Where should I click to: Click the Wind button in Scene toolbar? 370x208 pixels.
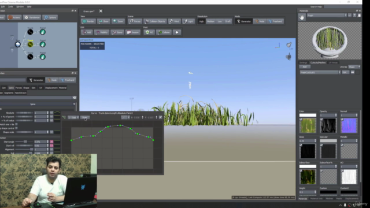click(x=174, y=21)
